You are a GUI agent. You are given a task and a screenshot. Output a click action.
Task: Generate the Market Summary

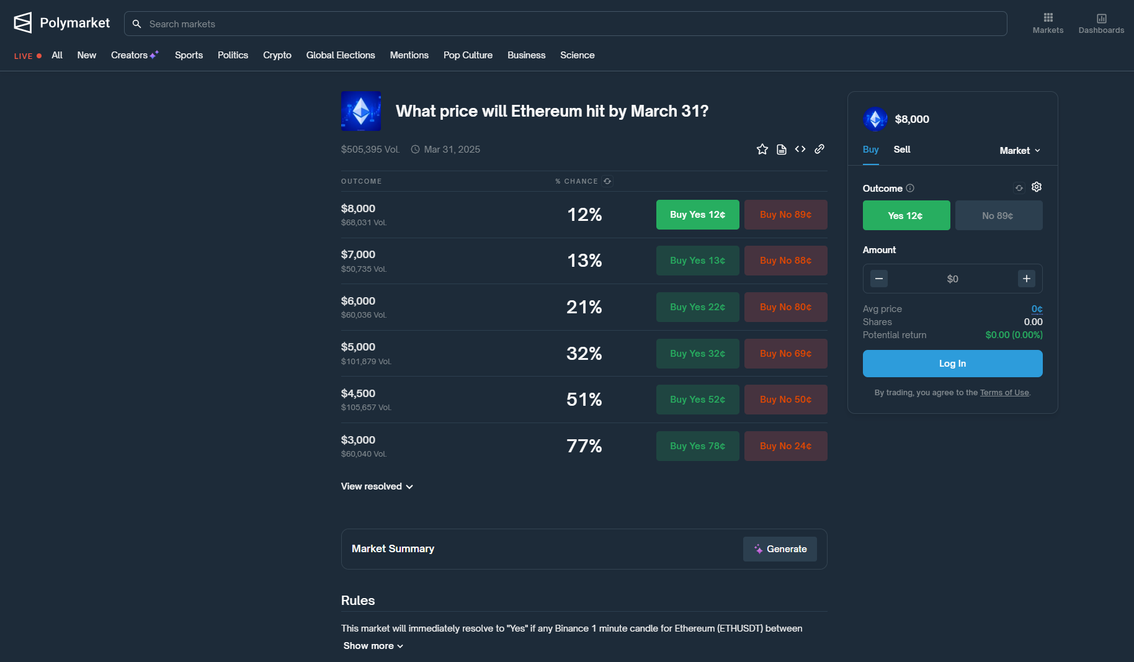[x=780, y=549]
